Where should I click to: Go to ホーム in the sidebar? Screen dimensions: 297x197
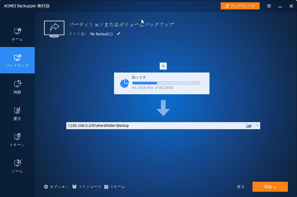click(17, 34)
